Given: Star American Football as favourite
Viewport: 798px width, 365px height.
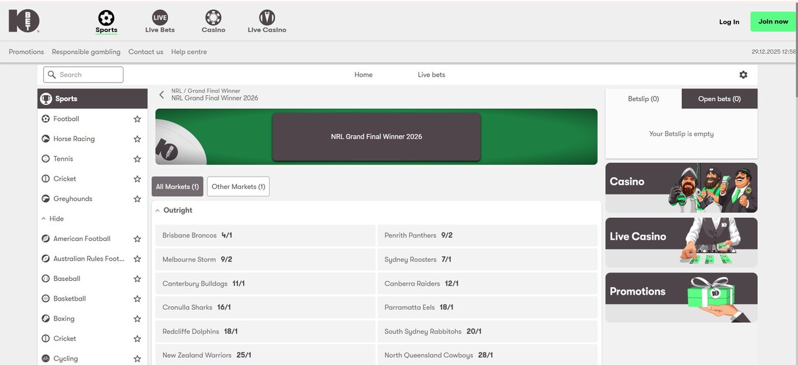Looking at the screenshot, I should coord(137,239).
